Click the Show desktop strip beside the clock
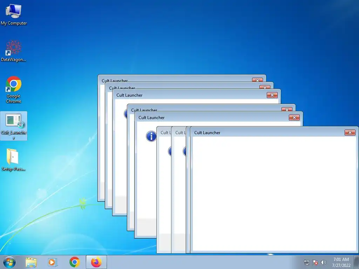This screenshot has width=359, height=269. click(x=357, y=262)
